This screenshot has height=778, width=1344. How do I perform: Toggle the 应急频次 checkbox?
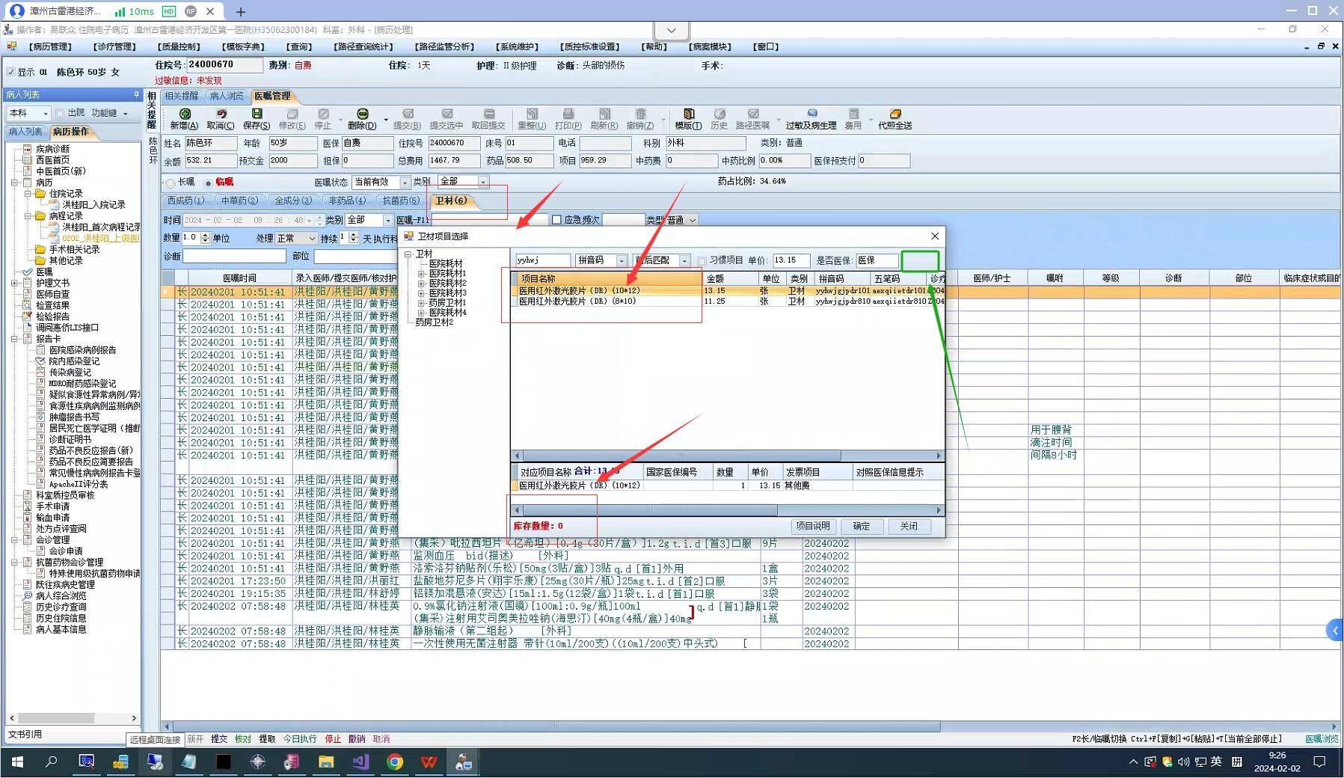pos(556,220)
